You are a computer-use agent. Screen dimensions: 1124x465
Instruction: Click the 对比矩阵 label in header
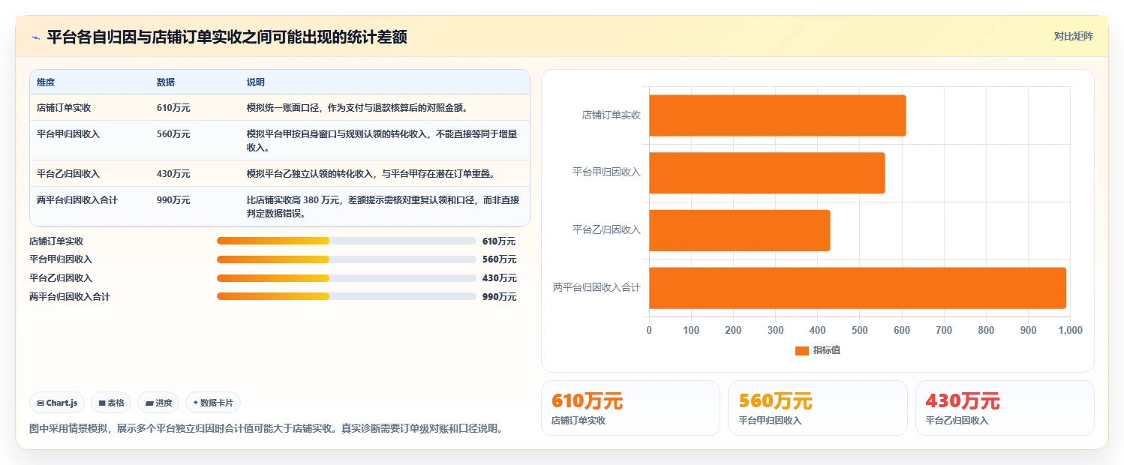1074,36
